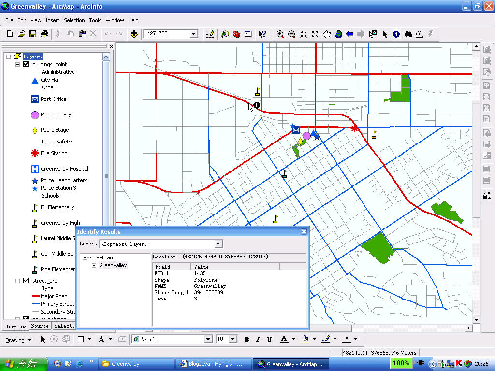
Task: Switch to the Display tab
Action: click(x=15, y=327)
